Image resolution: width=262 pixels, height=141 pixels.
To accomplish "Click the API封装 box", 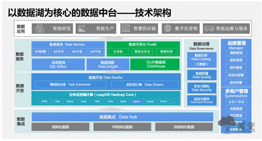I will click(40, 52).
